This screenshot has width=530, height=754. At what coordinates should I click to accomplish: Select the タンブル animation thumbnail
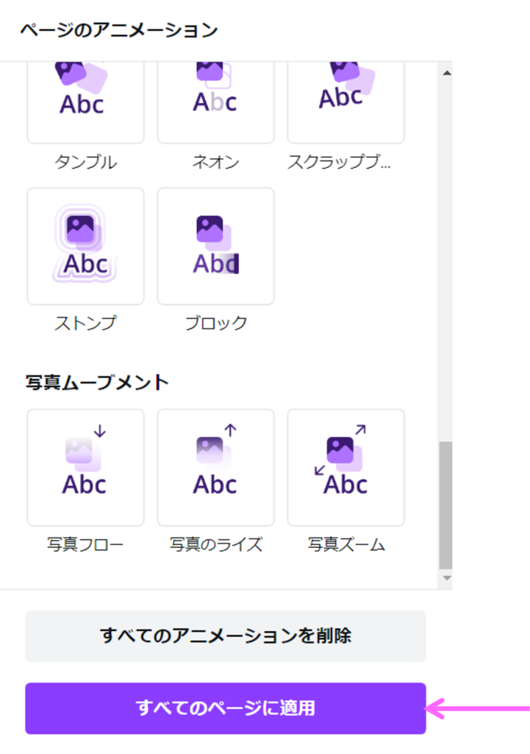pyautogui.click(x=85, y=102)
